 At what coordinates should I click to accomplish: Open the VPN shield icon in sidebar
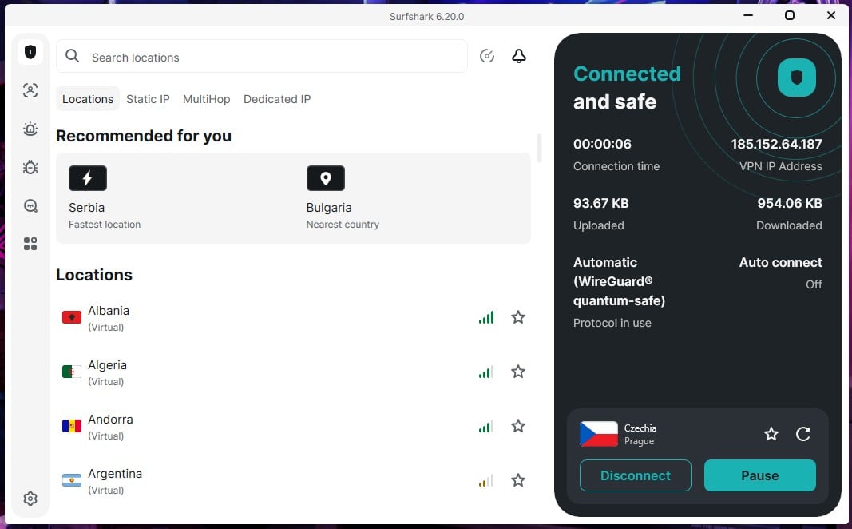[x=30, y=52]
